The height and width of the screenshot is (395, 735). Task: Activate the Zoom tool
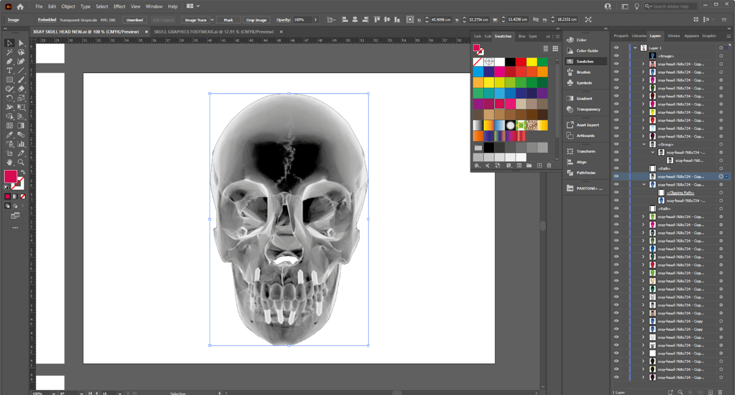[21, 162]
